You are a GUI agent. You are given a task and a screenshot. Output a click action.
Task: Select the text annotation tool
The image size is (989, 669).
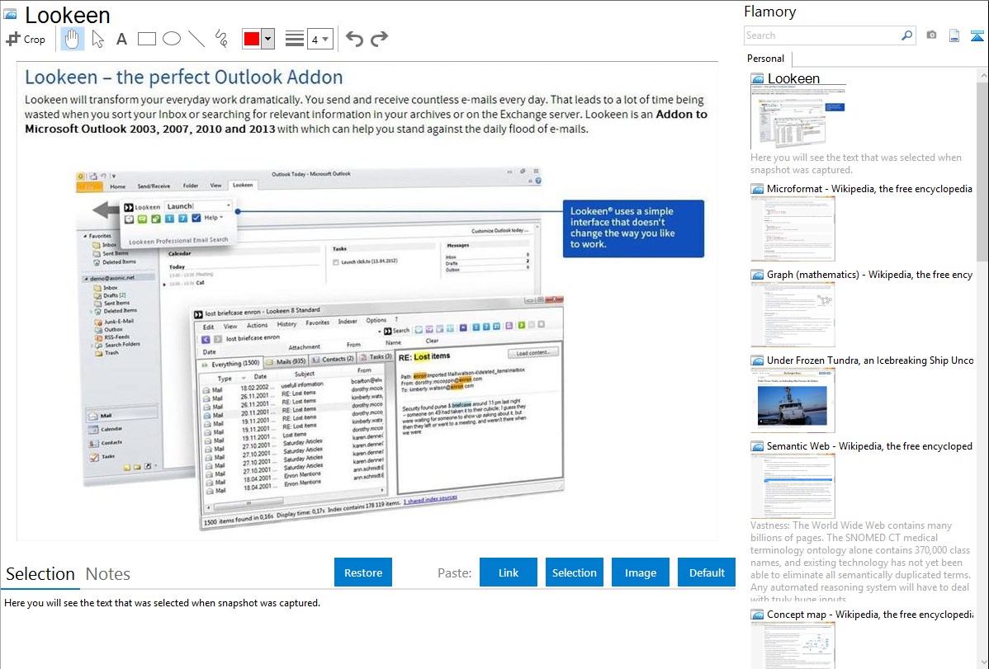[121, 39]
